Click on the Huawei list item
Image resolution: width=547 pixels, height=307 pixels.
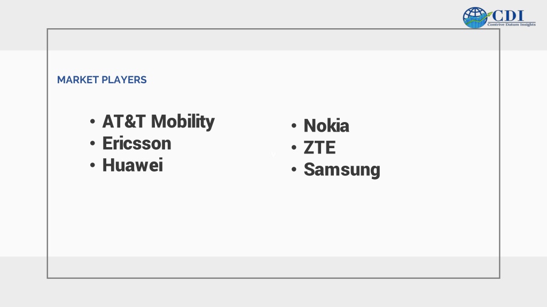pyautogui.click(x=132, y=165)
